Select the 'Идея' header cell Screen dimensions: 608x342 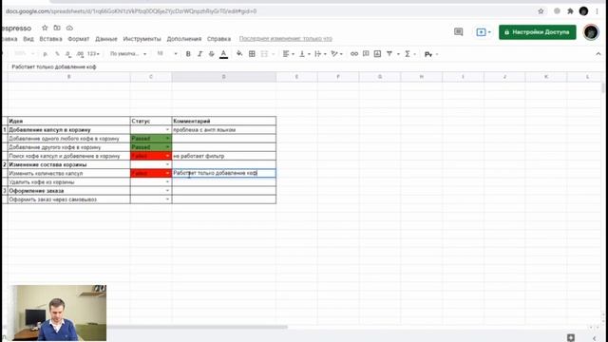[68, 121]
